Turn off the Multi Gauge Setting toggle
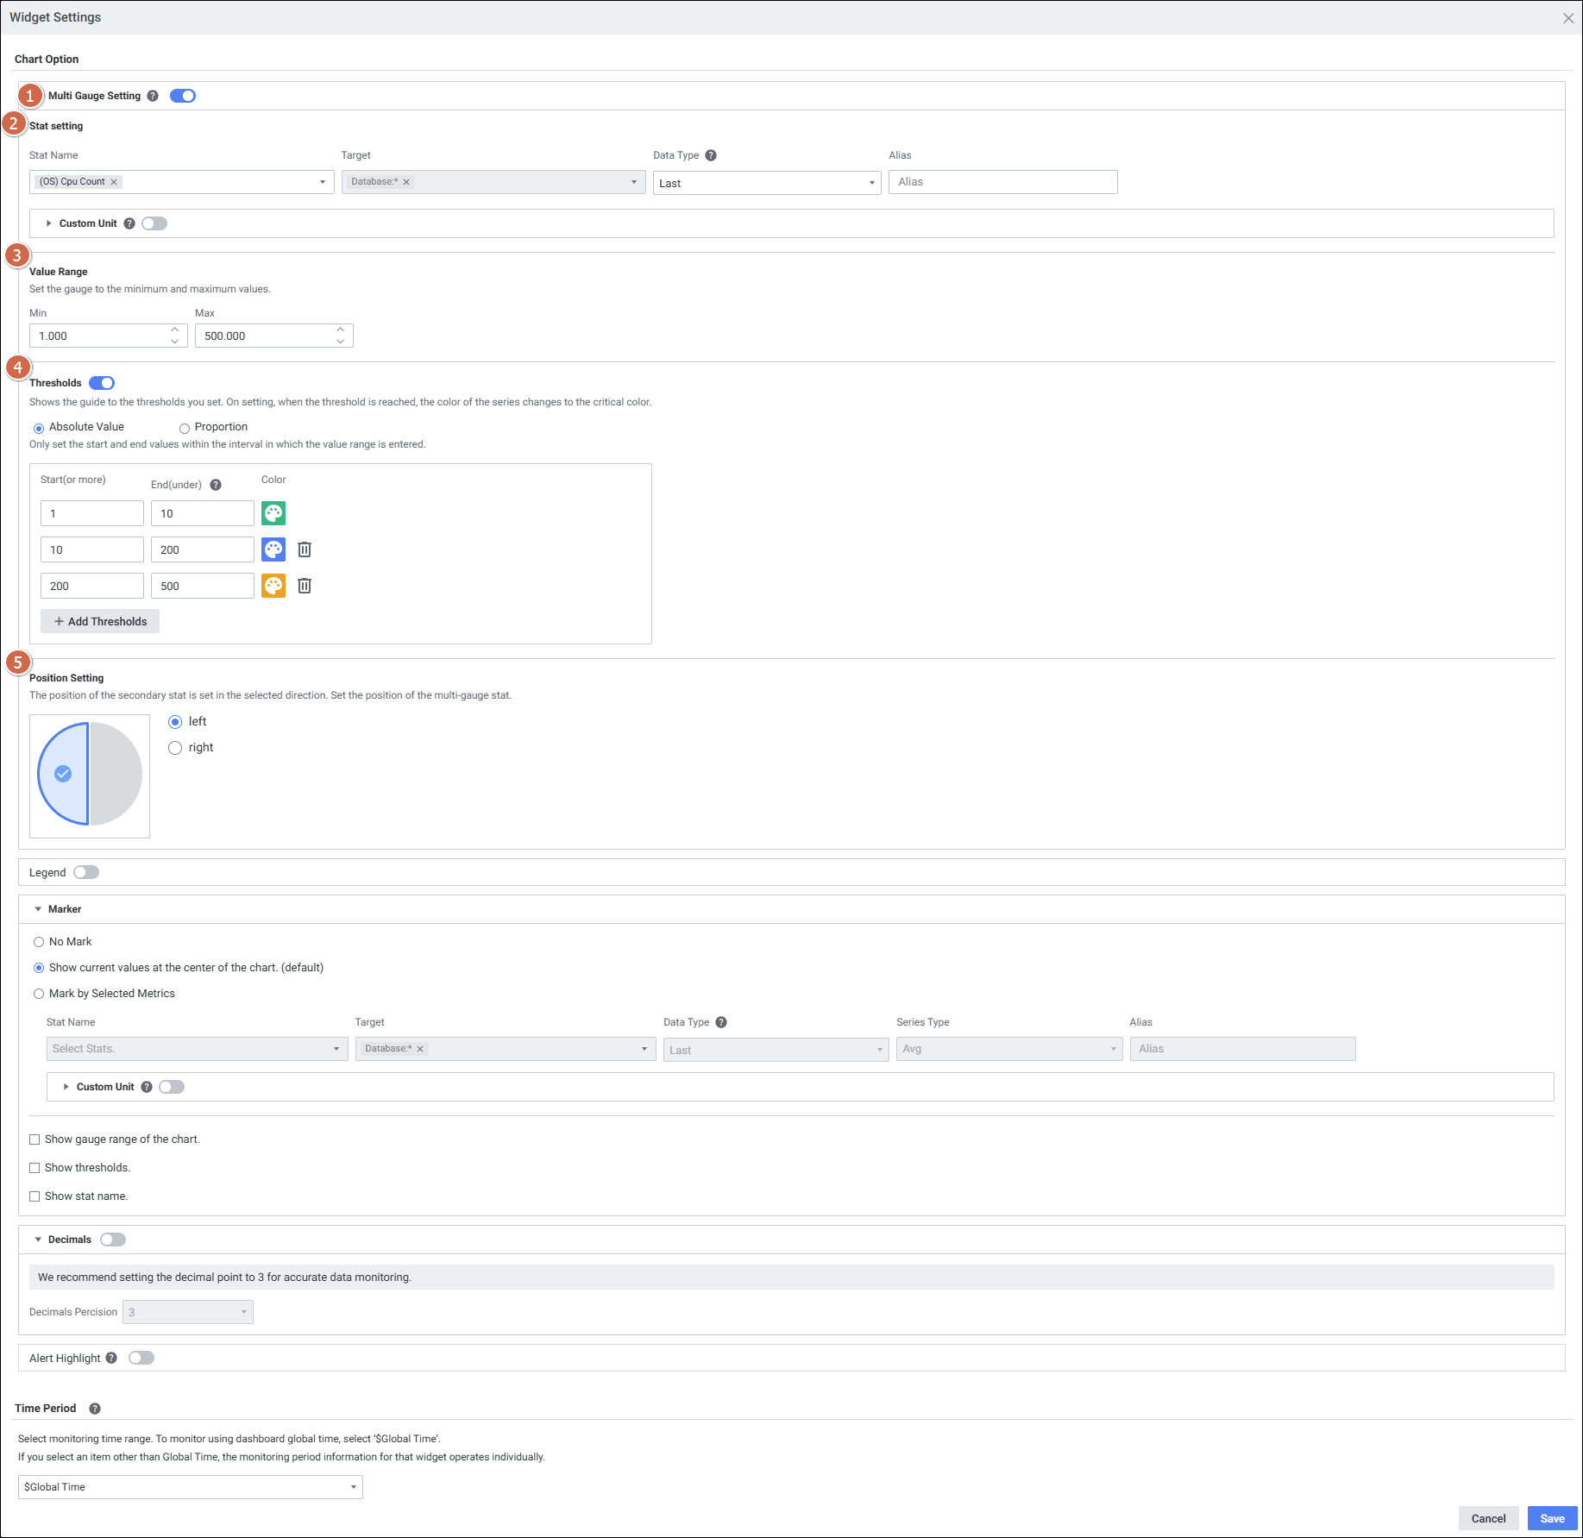1583x1538 pixels. [x=183, y=96]
